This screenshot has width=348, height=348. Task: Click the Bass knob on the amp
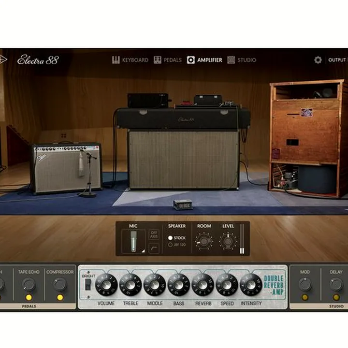(x=179, y=285)
